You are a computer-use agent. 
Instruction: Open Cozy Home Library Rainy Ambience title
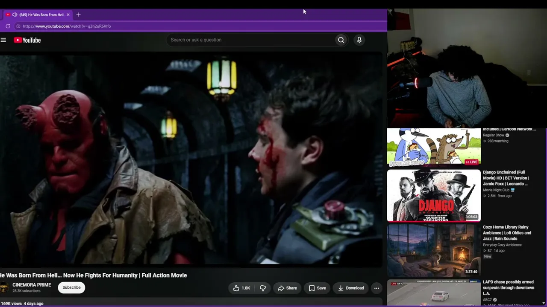507,233
